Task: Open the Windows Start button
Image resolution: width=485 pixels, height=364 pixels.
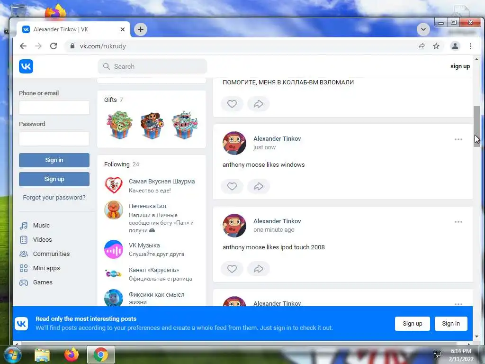Action: [13, 355]
